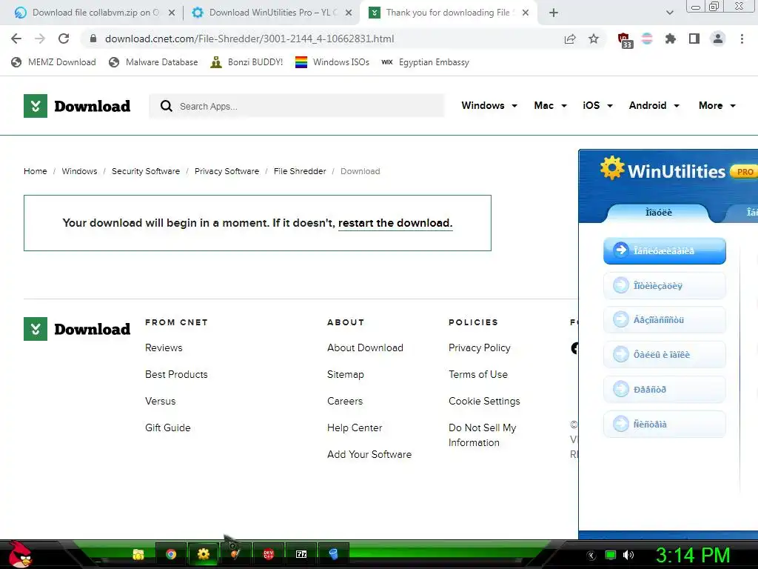The image size is (758, 569).
Task: Click the restart the download link
Action: tap(395, 223)
